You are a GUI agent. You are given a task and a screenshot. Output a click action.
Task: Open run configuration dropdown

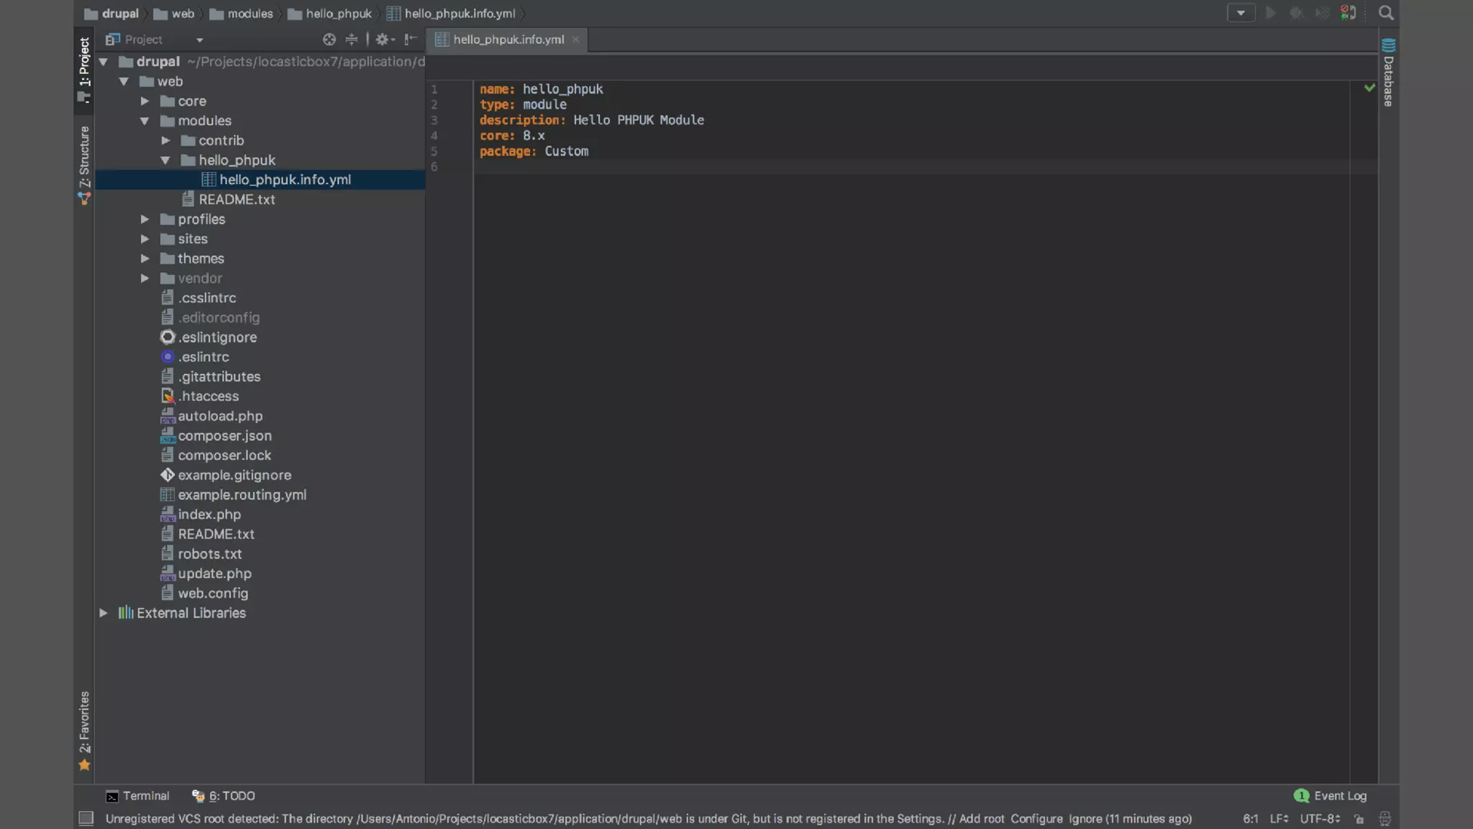(x=1241, y=13)
